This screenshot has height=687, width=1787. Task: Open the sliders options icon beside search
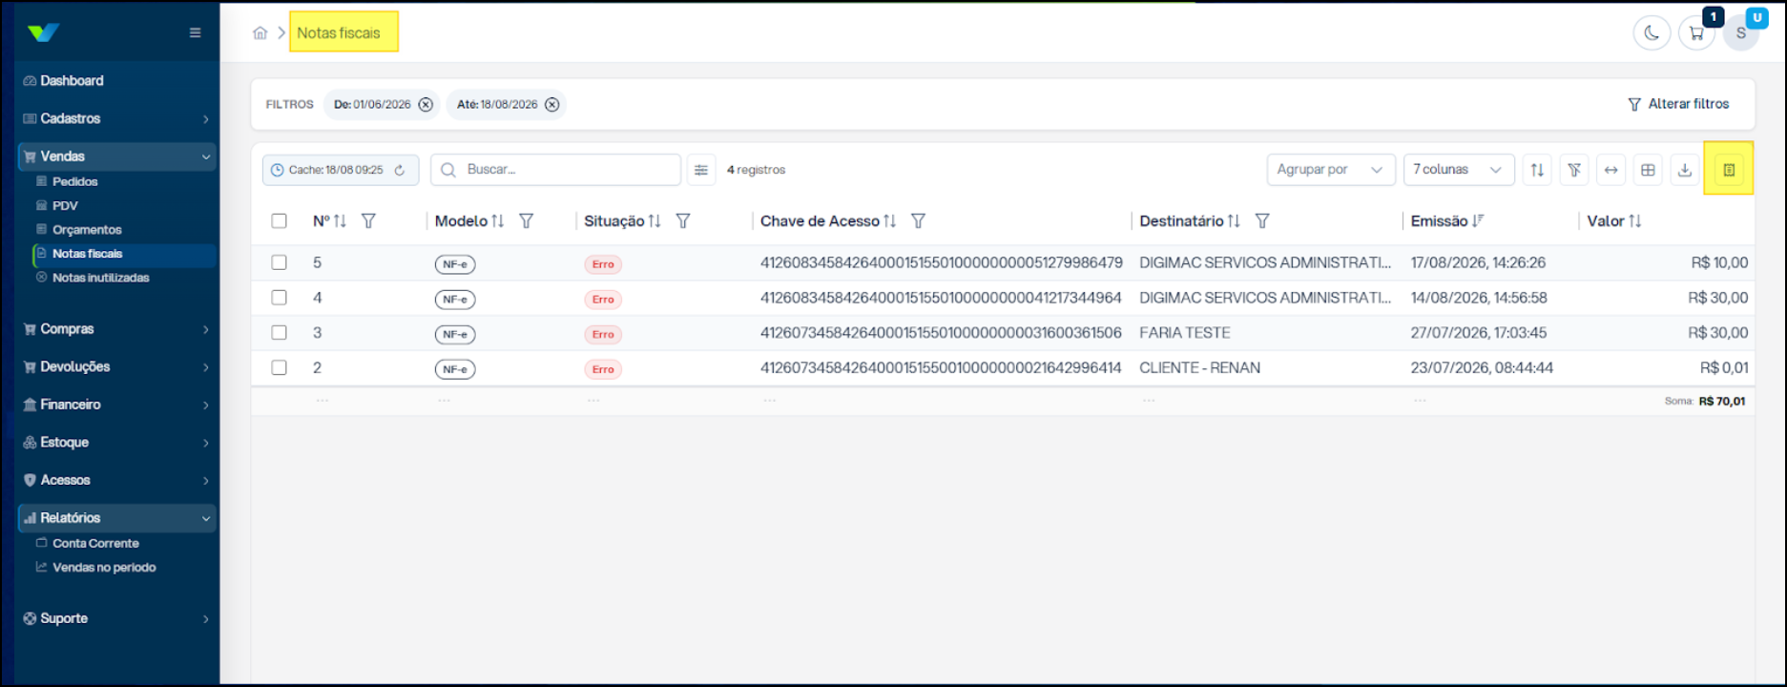(x=701, y=170)
